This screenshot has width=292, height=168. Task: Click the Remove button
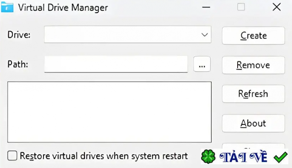point(253,65)
